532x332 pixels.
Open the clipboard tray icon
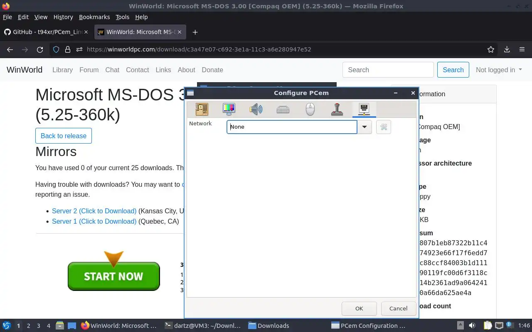click(488, 326)
